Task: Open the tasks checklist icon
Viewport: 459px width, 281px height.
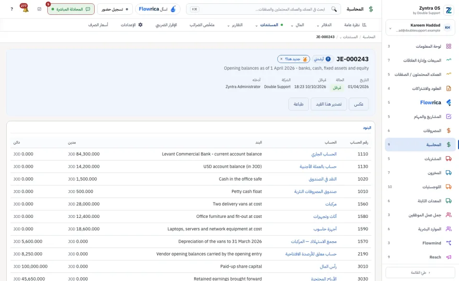Action: click(x=40, y=9)
